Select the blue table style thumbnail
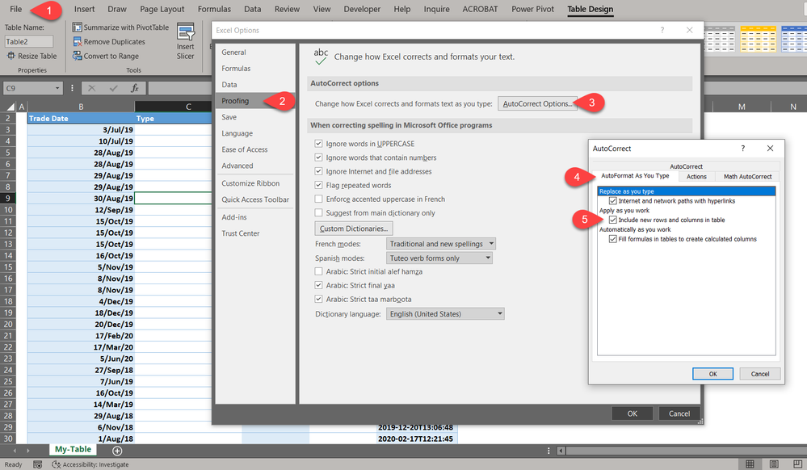The height and width of the screenshot is (470, 807). tap(794, 39)
